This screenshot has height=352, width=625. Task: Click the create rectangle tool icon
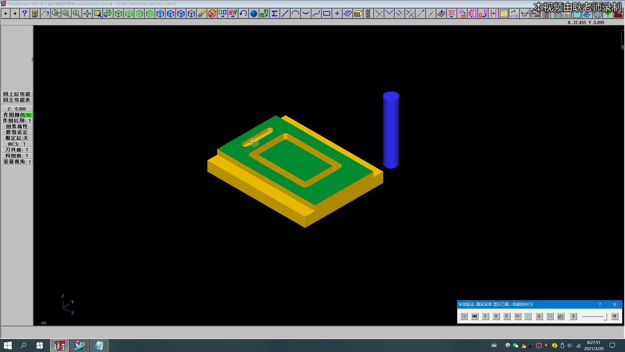click(326, 14)
